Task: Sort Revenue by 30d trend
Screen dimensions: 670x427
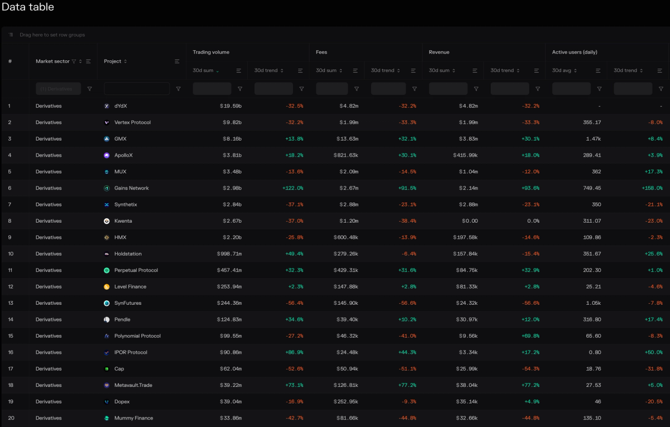Action: (x=502, y=70)
